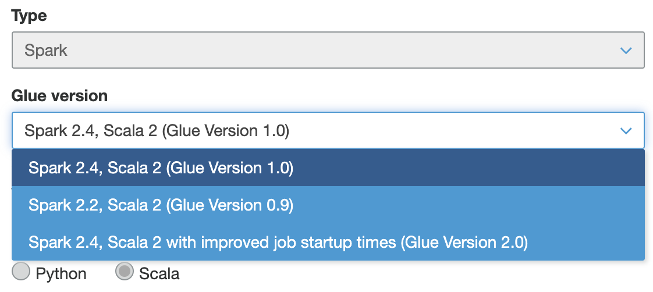
Task: Click the Glue version chevron arrow
Action: click(626, 131)
